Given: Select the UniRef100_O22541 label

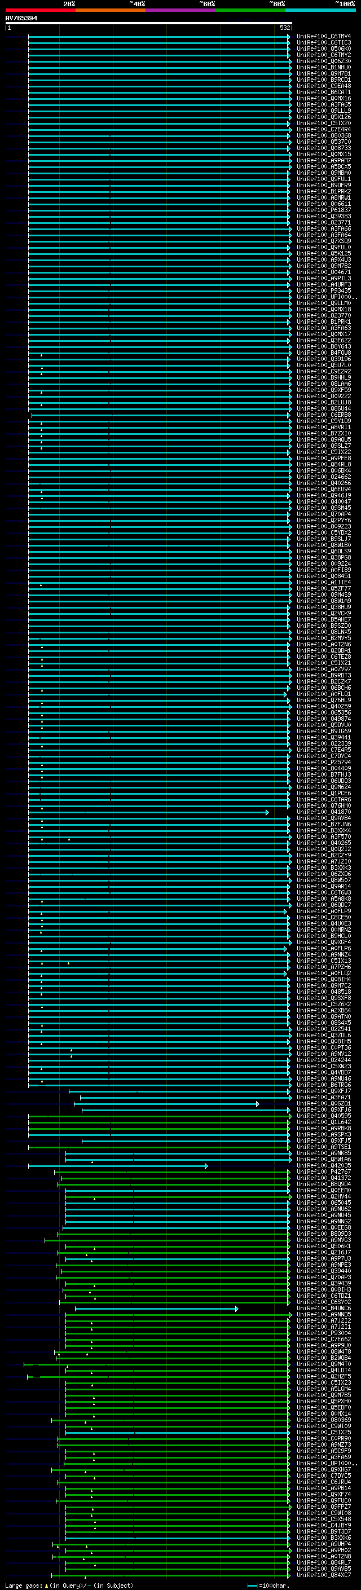Looking at the screenshot, I should coord(324,1029).
